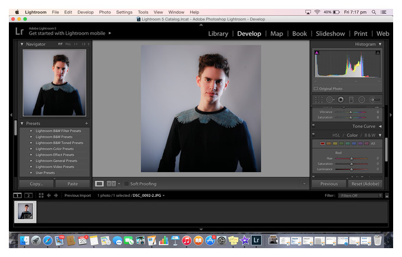Image resolution: width=402 pixels, height=257 pixels.
Task: Collapse the Presets panel
Action: (22, 123)
